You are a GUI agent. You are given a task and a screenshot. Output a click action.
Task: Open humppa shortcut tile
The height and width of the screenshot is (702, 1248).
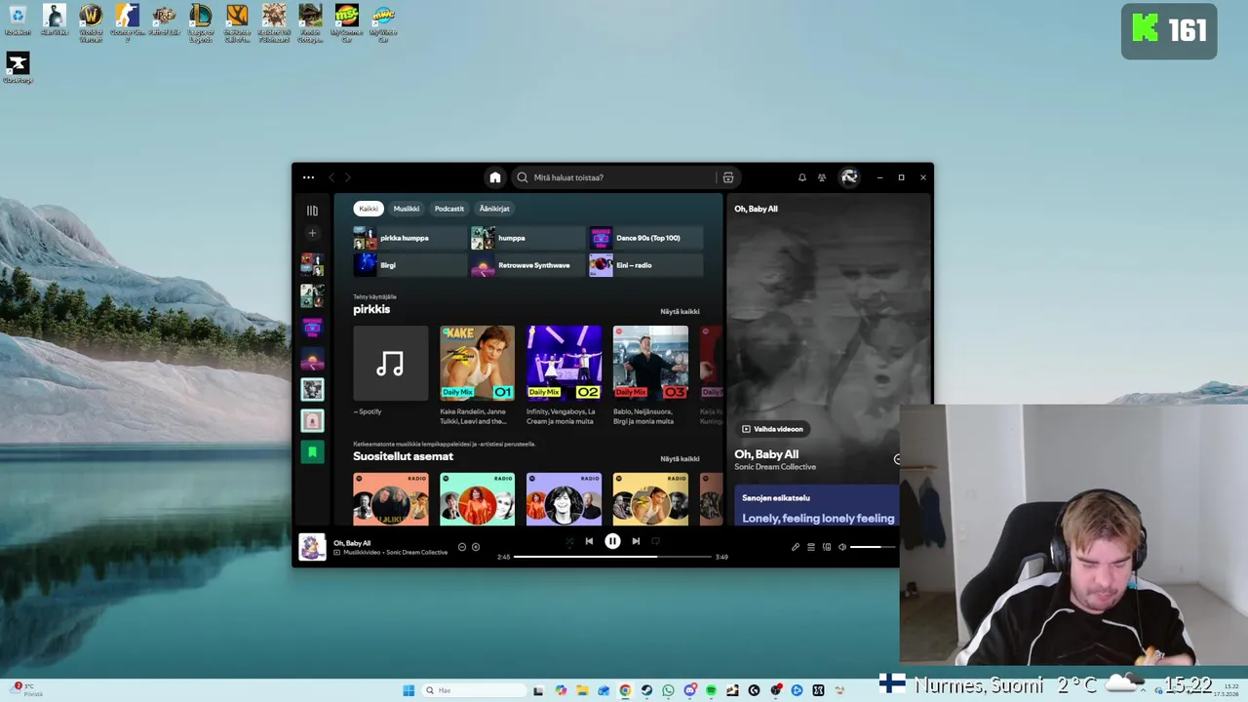[527, 238]
